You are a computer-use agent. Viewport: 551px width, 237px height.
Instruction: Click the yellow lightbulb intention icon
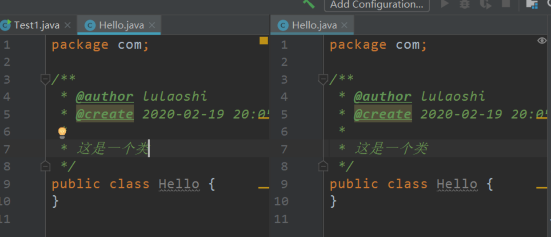click(x=62, y=132)
